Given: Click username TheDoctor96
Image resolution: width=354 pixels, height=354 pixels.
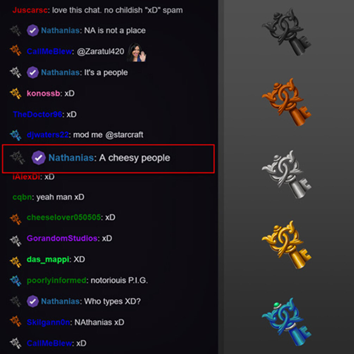Looking at the screenshot, I should pos(37,114).
